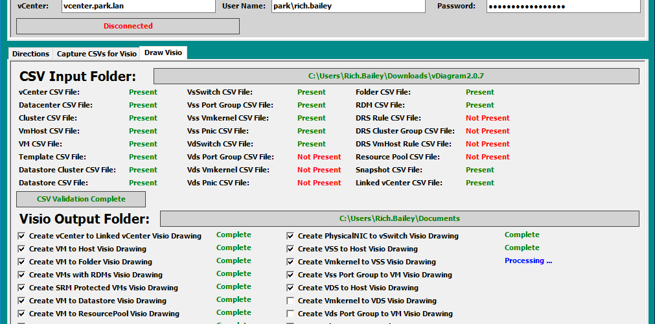Click the vCenter server name field
The height and width of the screenshot is (324, 655).
pyautogui.click(x=138, y=6)
